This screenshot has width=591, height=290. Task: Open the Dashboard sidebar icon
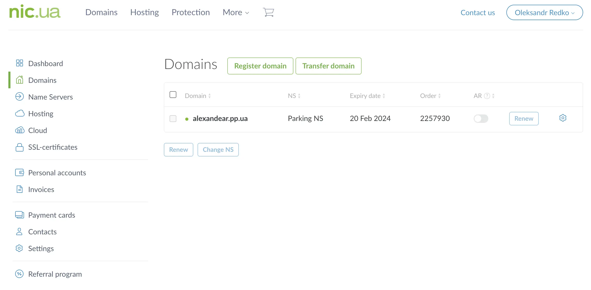pos(19,63)
